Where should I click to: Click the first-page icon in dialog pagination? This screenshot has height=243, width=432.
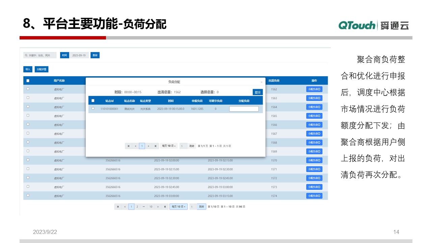tap(129, 146)
